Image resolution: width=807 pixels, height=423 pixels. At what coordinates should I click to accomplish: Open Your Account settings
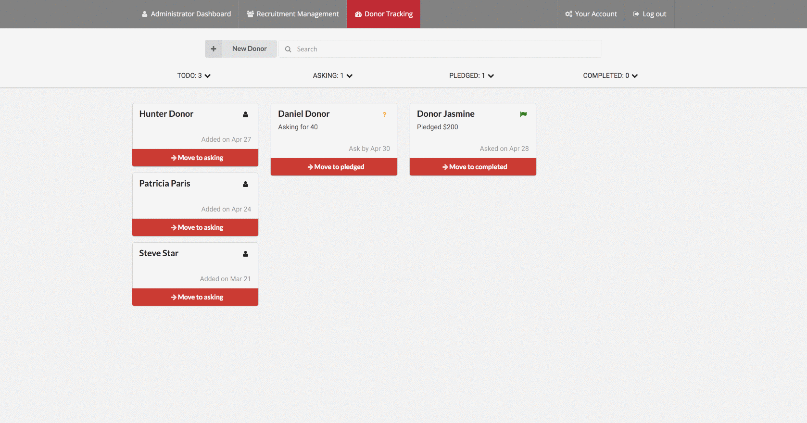[x=591, y=14]
